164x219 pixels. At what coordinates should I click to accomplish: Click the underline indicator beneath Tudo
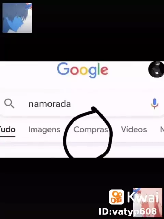click(8, 136)
